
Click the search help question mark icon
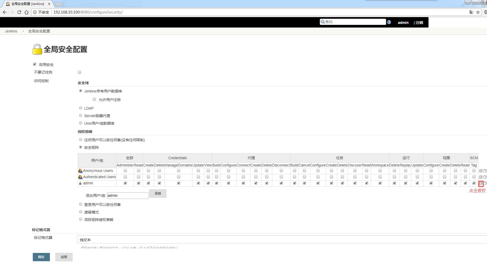click(x=389, y=22)
